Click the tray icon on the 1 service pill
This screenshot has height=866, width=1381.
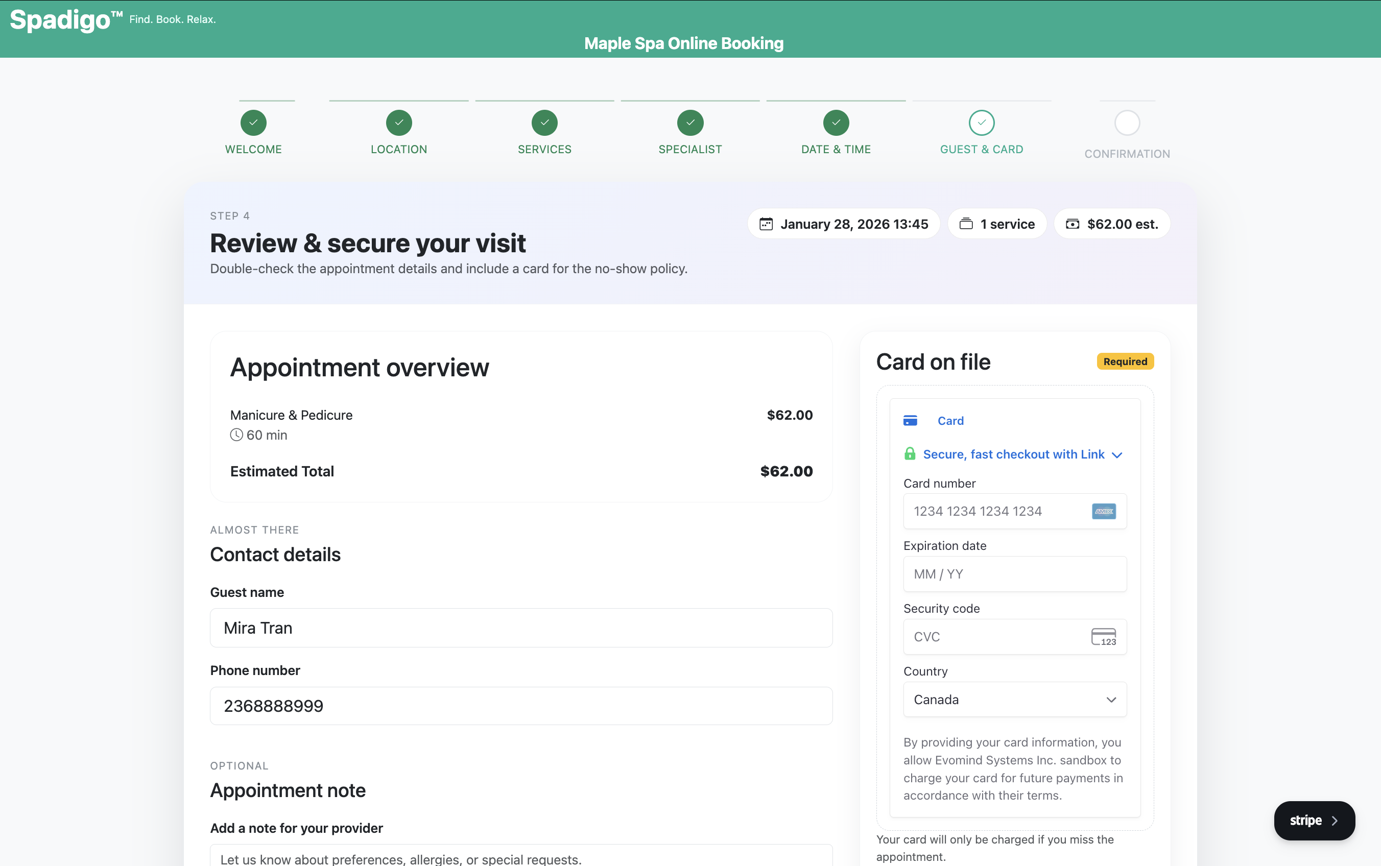966,223
